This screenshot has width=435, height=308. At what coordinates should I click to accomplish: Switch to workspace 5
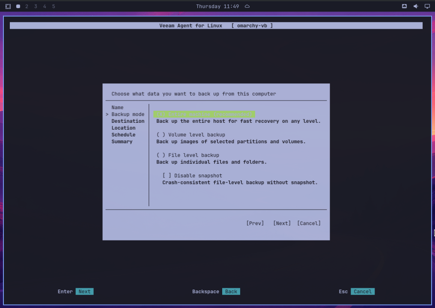(x=54, y=6)
